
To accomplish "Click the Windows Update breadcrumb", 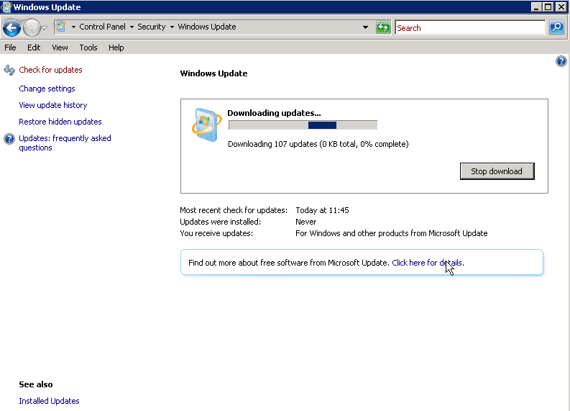I will 207,27.
